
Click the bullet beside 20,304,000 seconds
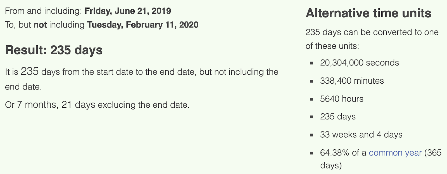pyautogui.click(x=312, y=63)
